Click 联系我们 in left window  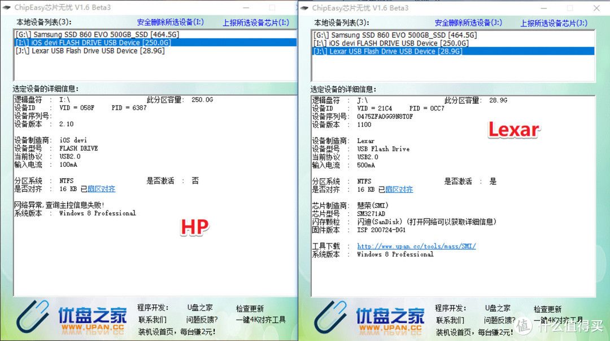click(x=152, y=320)
